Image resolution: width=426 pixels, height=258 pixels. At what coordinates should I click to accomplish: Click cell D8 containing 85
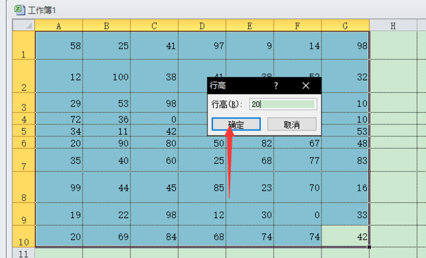[x=202, y=187]
